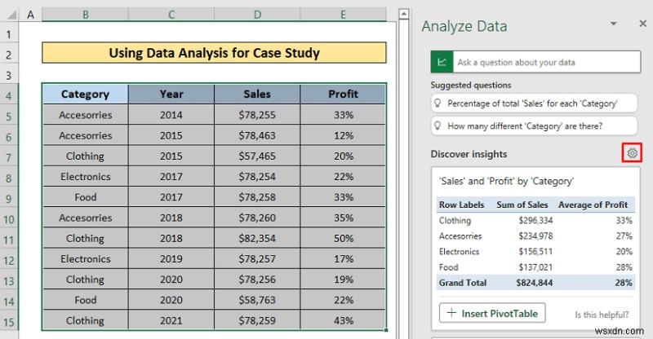Open the Discover insights gear settings
The height and width of the screenshot is (339, 653).
tap(631, 153)
